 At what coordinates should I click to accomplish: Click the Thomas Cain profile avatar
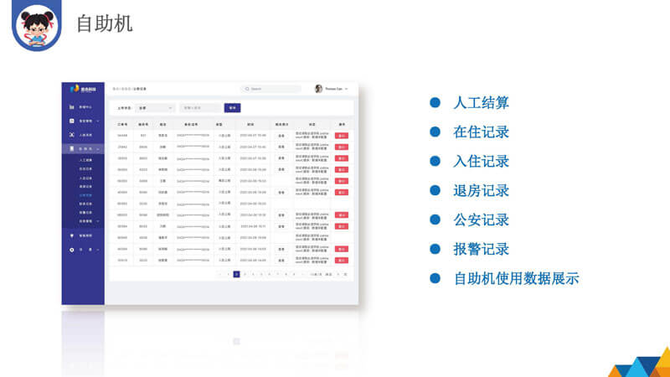coord(318,89)
